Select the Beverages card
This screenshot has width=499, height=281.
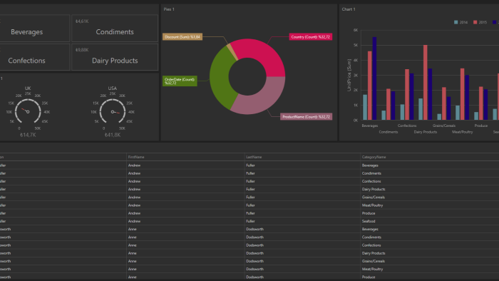(x=34, y=29)
